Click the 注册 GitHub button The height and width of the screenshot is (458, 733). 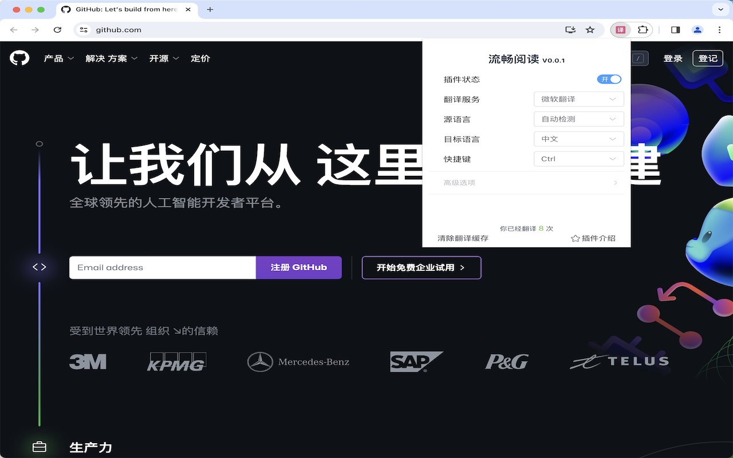point(299,267)
